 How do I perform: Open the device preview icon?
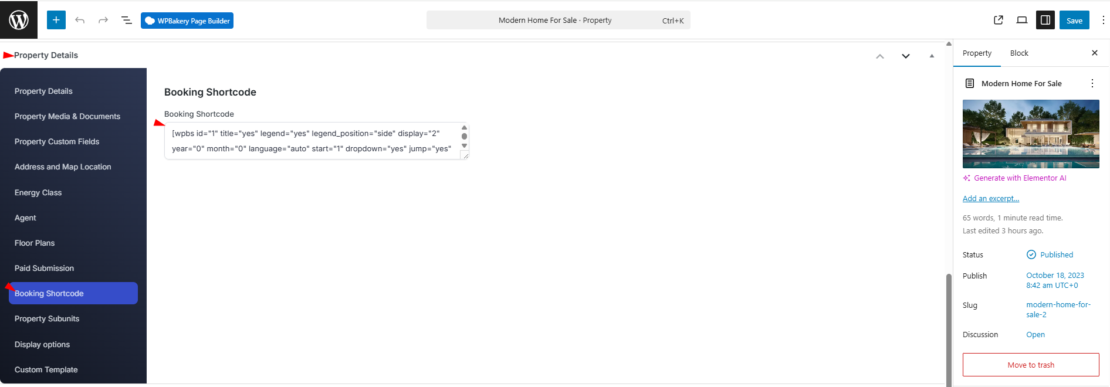[1022, 20]
